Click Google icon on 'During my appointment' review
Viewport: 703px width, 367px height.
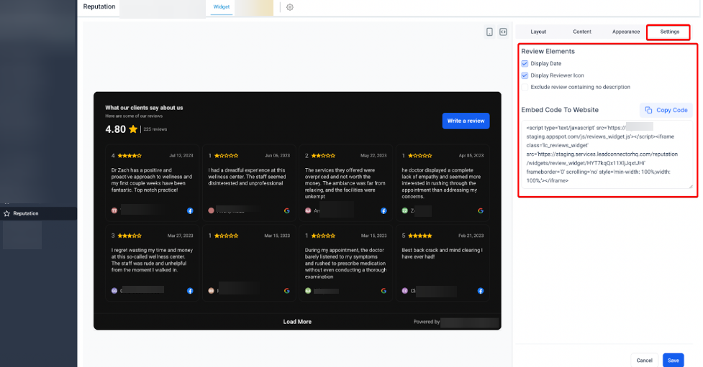tap(384, 291)
